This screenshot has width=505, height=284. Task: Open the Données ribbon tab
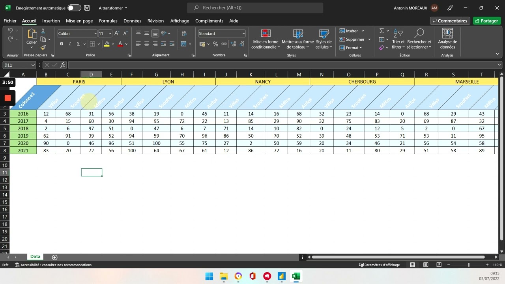pyautogui.click(x=132, y=21)
